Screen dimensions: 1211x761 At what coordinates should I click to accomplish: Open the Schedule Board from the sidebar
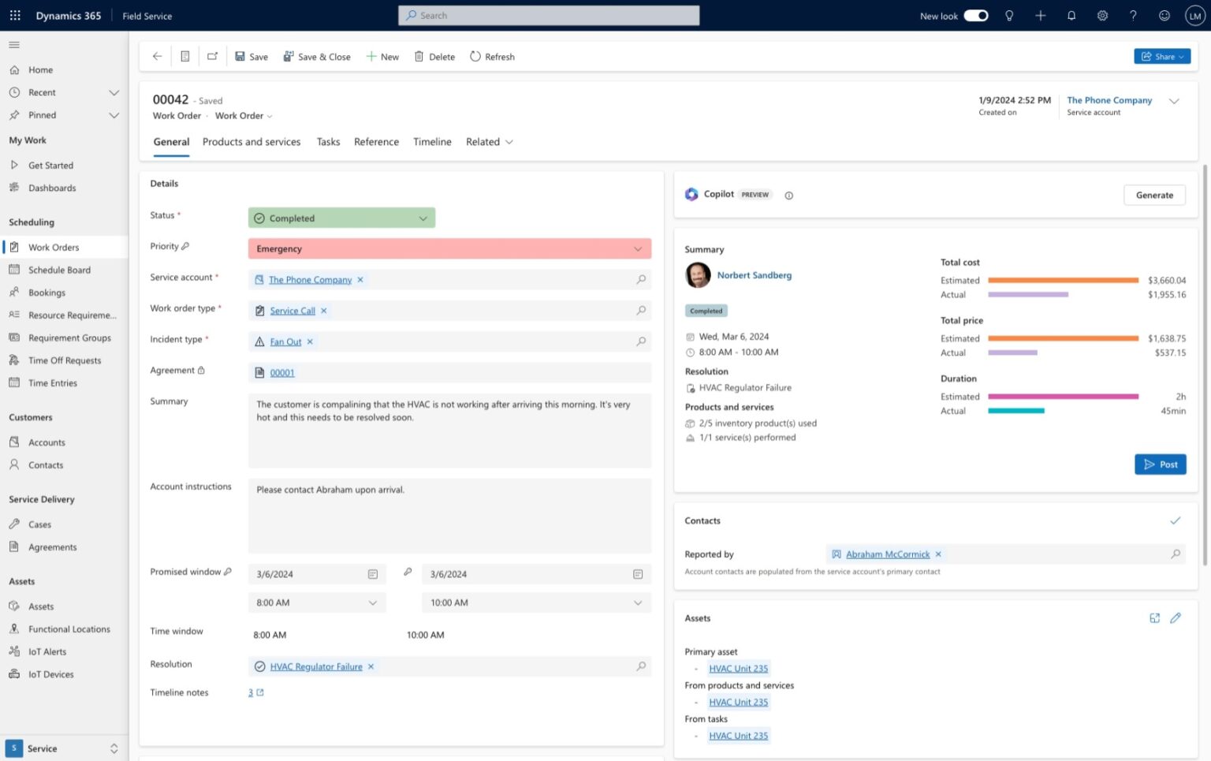point(58,270)
